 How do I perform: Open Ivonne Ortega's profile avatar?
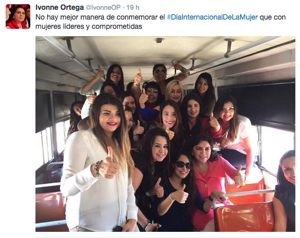18,16
